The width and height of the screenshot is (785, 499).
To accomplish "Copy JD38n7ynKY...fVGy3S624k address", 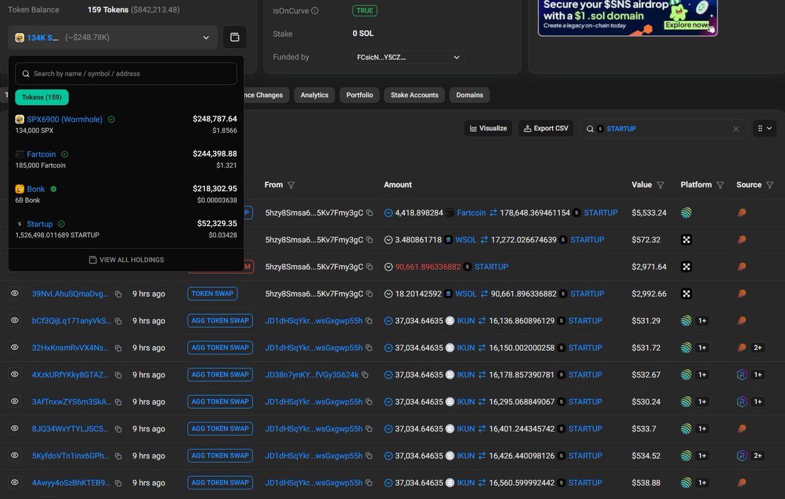I will click(x=365, y=375).
